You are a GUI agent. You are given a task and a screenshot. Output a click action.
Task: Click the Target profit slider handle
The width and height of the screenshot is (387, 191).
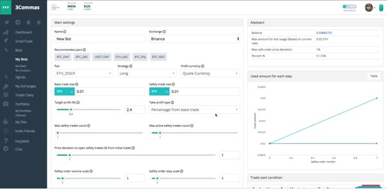click(x=71, y=110)
